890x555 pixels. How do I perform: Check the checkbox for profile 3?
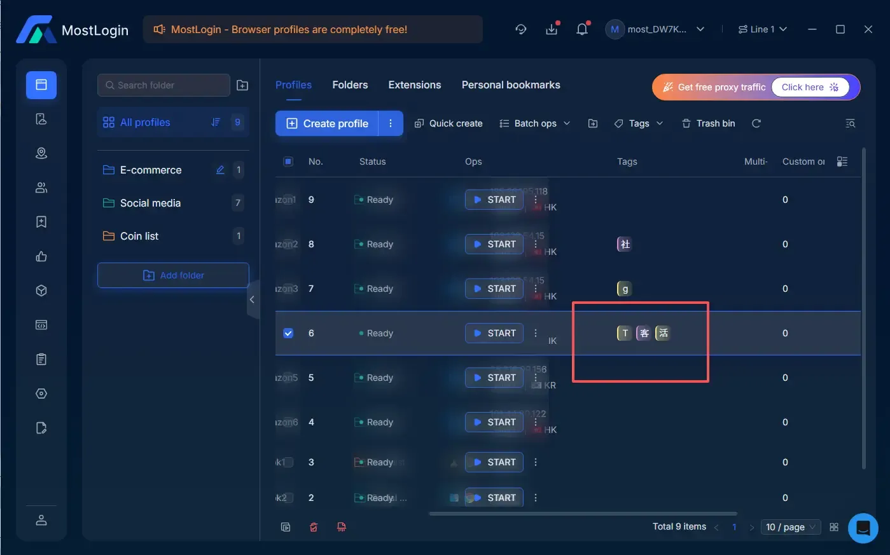pos(288,462)
